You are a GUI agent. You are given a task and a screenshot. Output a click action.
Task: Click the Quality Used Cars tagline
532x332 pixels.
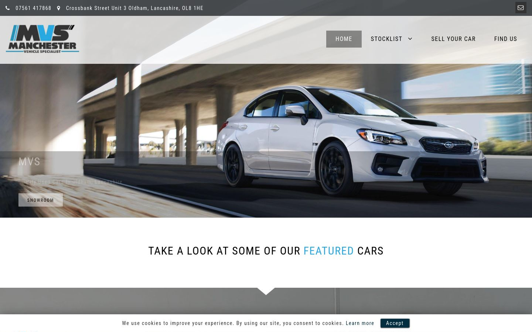point(70,182)
